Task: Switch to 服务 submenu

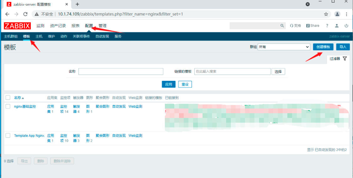Action: tap(118, 36)
